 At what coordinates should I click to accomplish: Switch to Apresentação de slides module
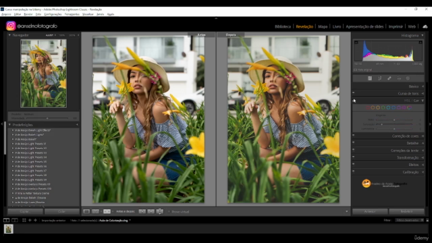click(x=364, y=27)
